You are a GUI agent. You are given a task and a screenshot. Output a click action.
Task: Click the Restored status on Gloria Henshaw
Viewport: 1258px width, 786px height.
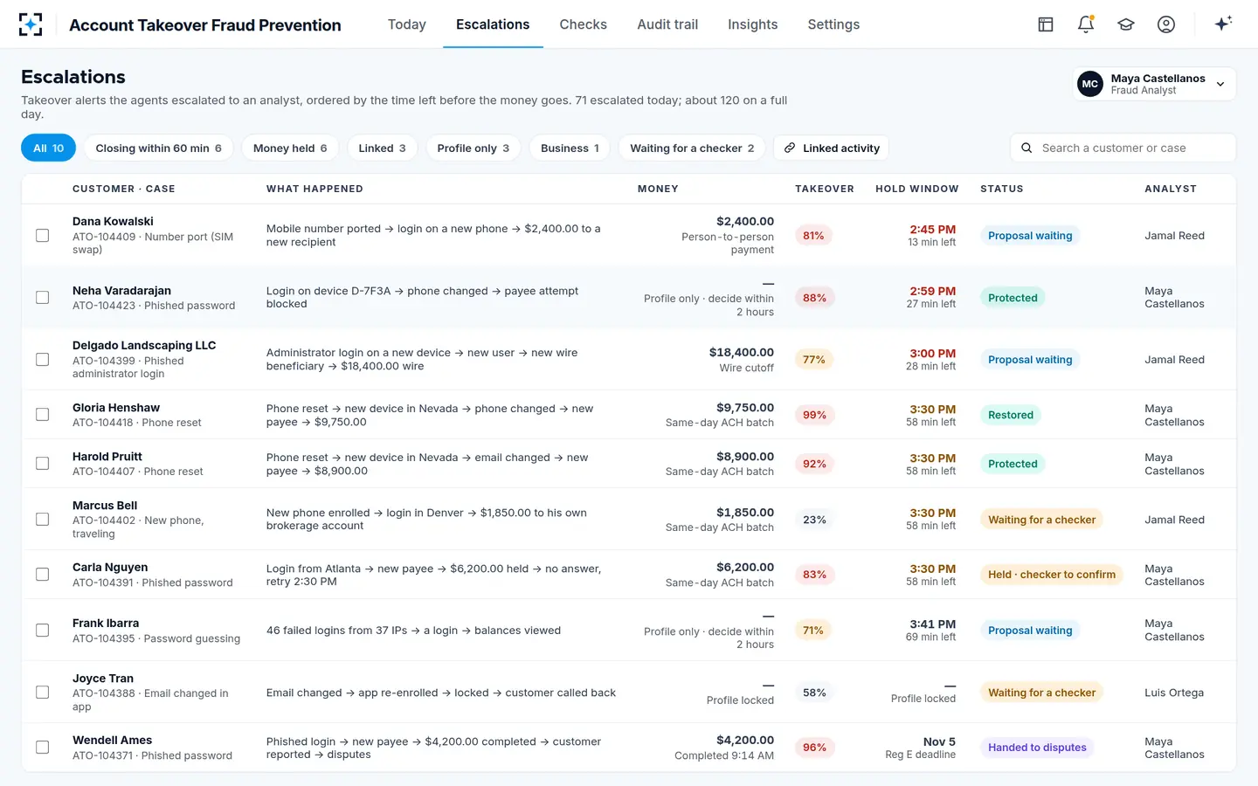click(x=1011, y=415)
